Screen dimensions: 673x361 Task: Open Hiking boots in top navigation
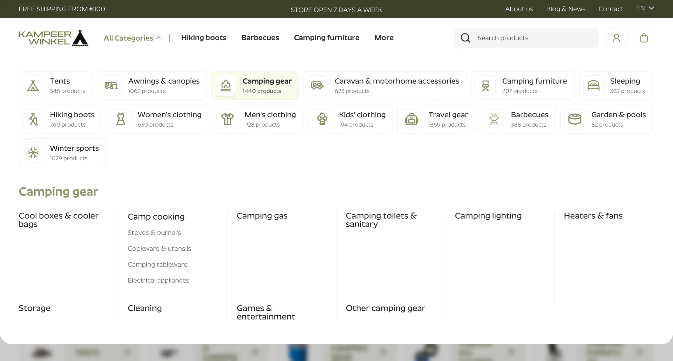pyautogui.click(x=204, y=38)
